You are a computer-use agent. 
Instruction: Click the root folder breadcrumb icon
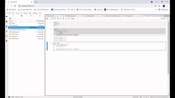[10, 18]
